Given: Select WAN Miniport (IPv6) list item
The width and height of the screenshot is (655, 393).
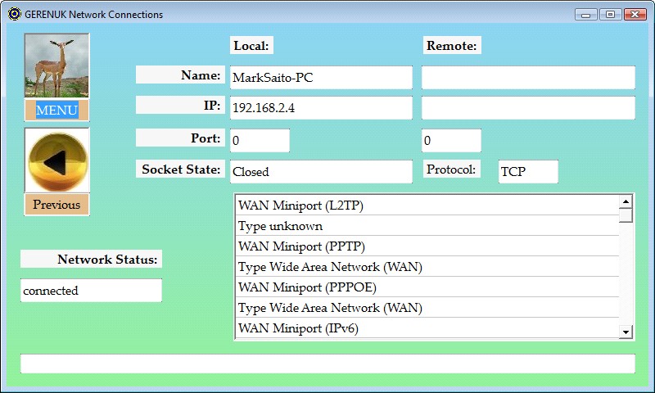Looking at the screenshot, I should click(x=427, y=328).
